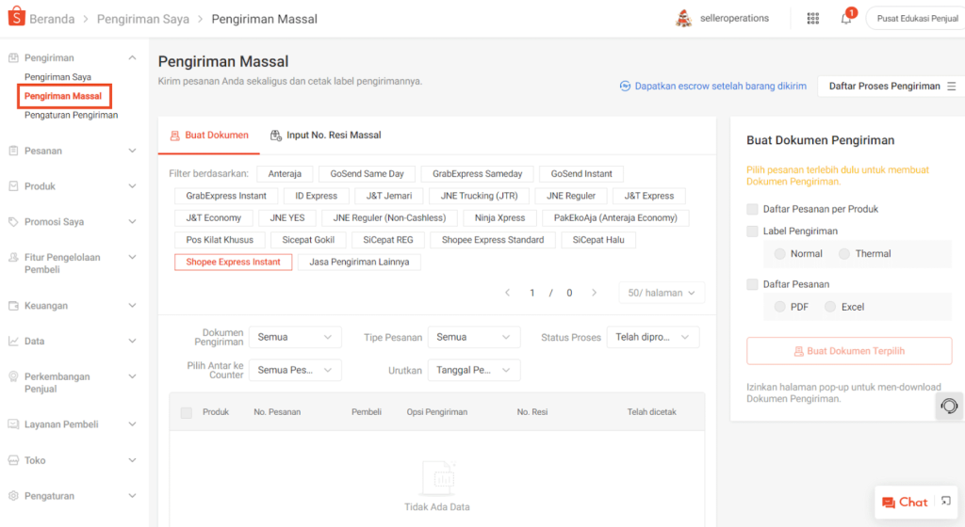Select Pengiriman Massal in sidebar
The height and width of the screenshot is (527, 965).
63,96
